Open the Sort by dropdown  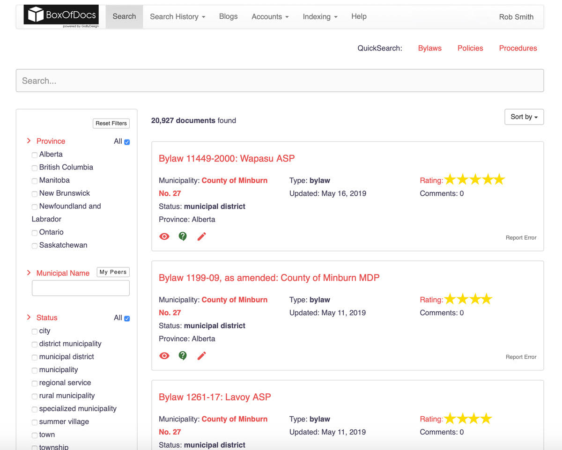tap(524, 117)
